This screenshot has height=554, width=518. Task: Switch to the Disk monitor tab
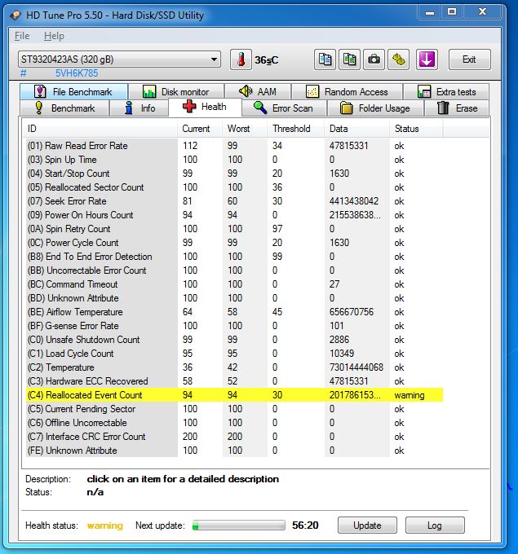pyautogui.click(x=176, y=91)
